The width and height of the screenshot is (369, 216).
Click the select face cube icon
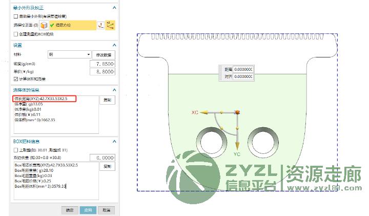pyautogui.click(x=44, y=25)
